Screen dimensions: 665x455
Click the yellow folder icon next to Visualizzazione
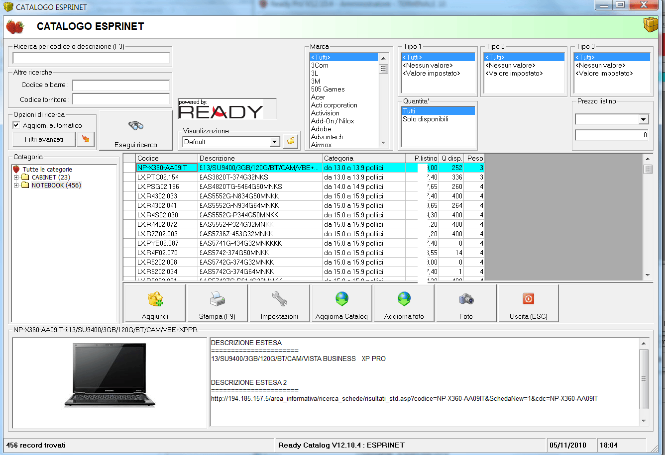291,142
